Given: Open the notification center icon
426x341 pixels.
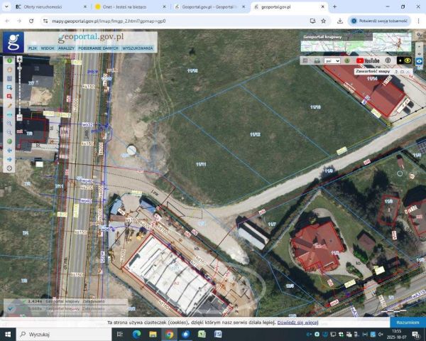Looking at the screenshot, I should pyautogui.click(x=415, y=334).
